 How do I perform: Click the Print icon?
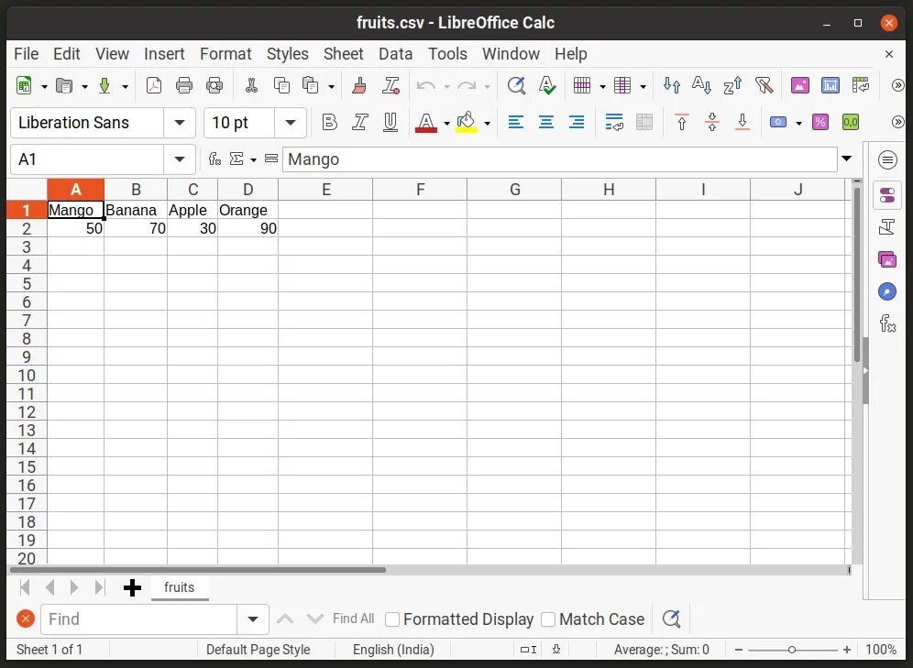184,85
